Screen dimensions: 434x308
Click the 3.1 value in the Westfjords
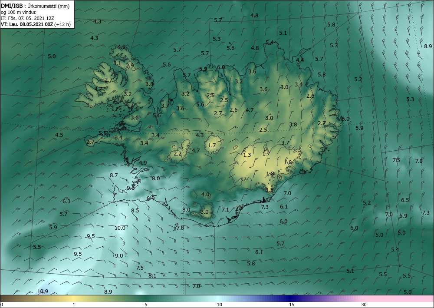click(x=117, y=63)
